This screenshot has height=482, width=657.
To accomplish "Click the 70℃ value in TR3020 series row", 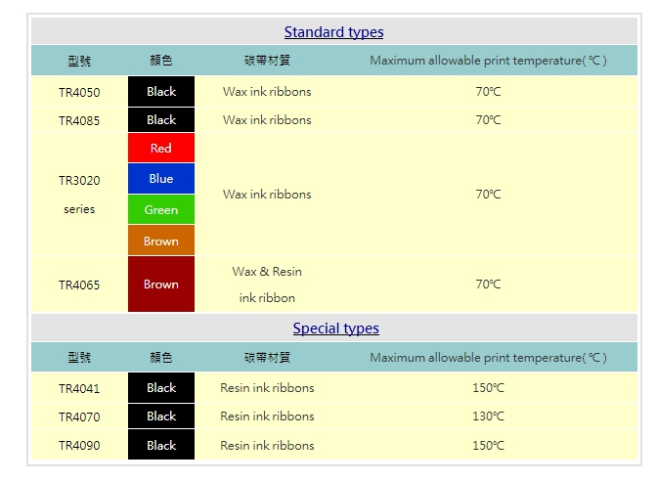I will pos(488,194).
